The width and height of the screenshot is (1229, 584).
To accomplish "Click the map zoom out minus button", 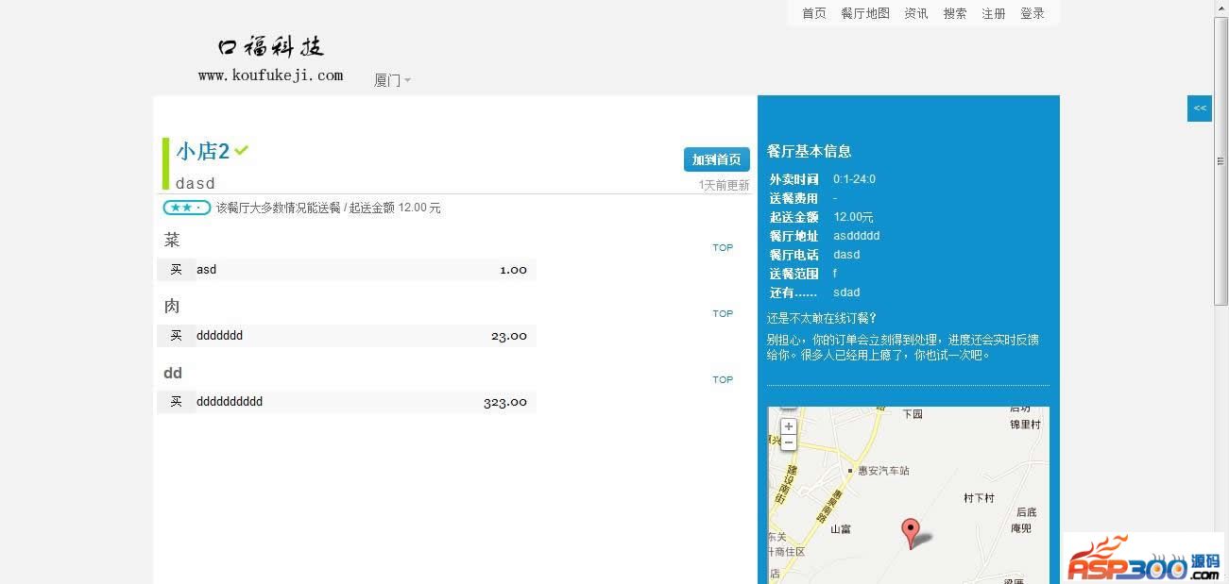I will 789,442.
